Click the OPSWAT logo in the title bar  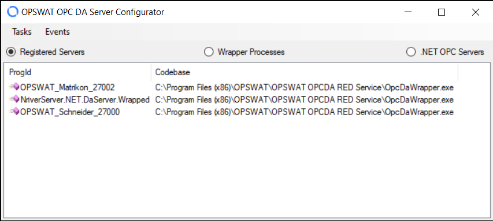tap(13, 12)
